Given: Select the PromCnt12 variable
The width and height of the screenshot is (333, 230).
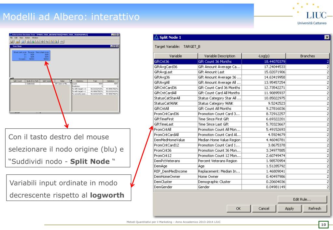Looking at the screenshot, I should coord(176,156).
